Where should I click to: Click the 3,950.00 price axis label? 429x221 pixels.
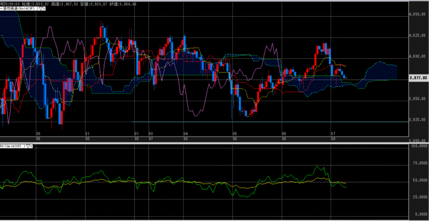419,99
